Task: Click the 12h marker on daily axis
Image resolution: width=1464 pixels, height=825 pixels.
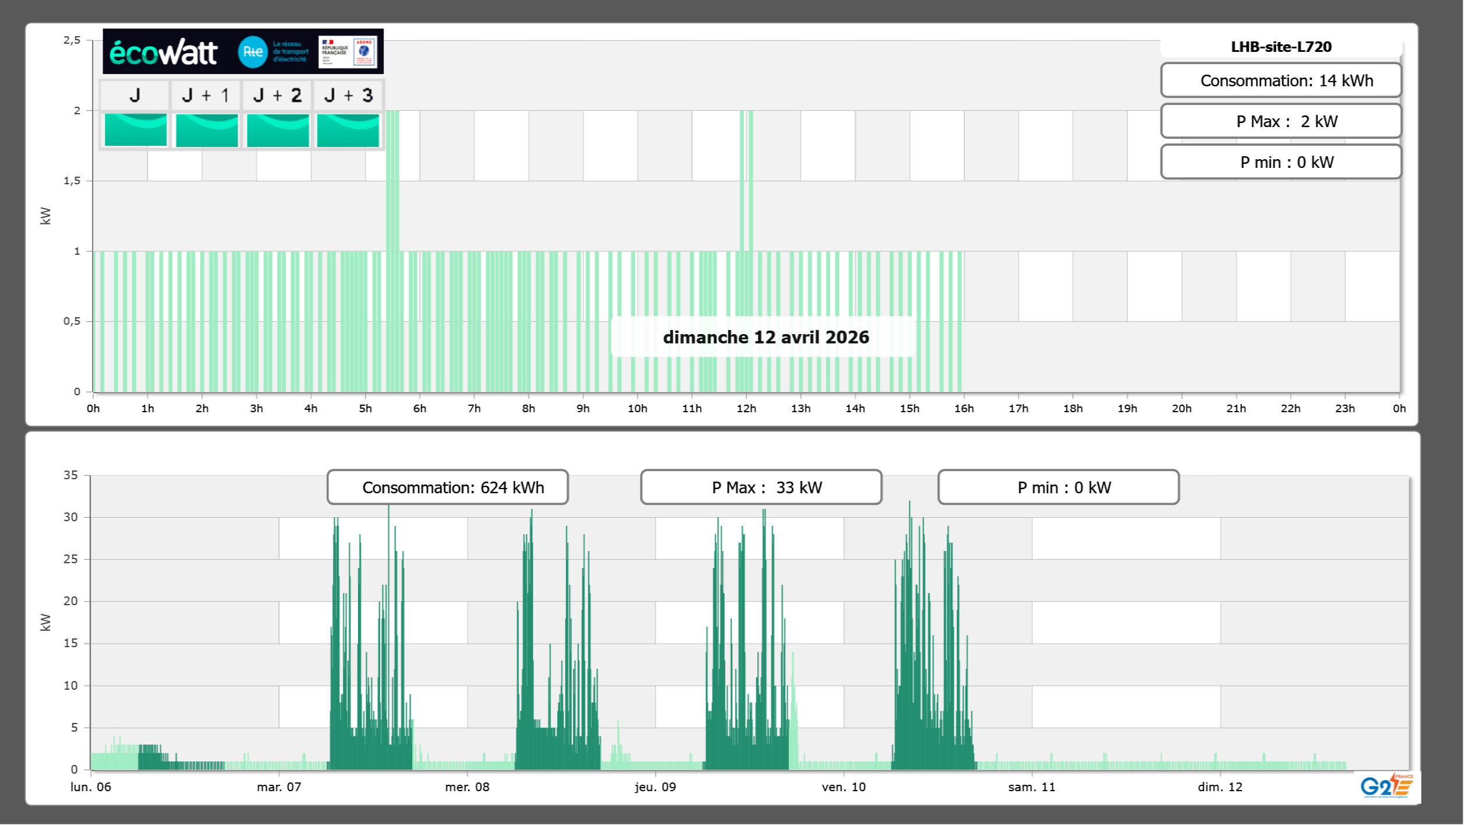Action: tap(746, 408)
